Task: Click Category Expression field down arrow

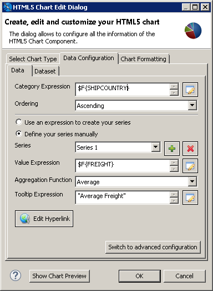Action: pos(174,93)
